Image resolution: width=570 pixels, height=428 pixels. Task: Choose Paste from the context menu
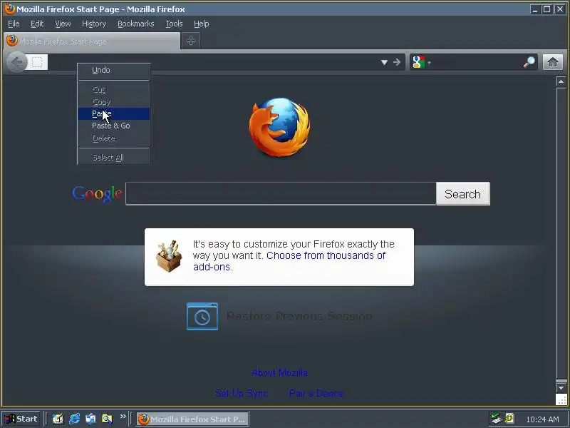coord(114,114)
